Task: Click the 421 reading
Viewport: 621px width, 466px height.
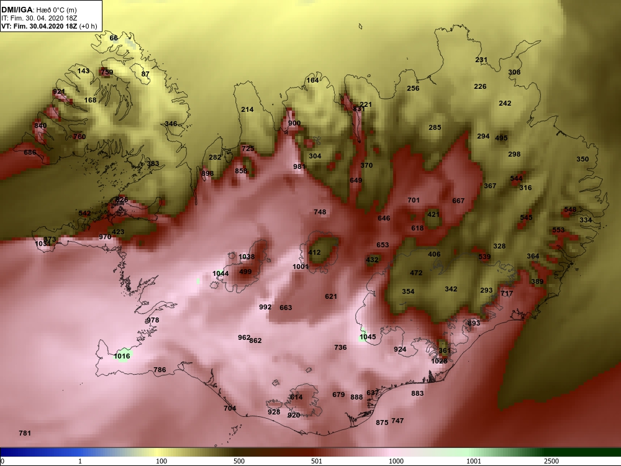Action: tap(433, 214)
